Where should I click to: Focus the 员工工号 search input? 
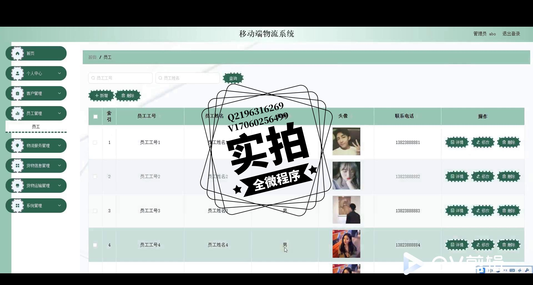pos(120,78)
